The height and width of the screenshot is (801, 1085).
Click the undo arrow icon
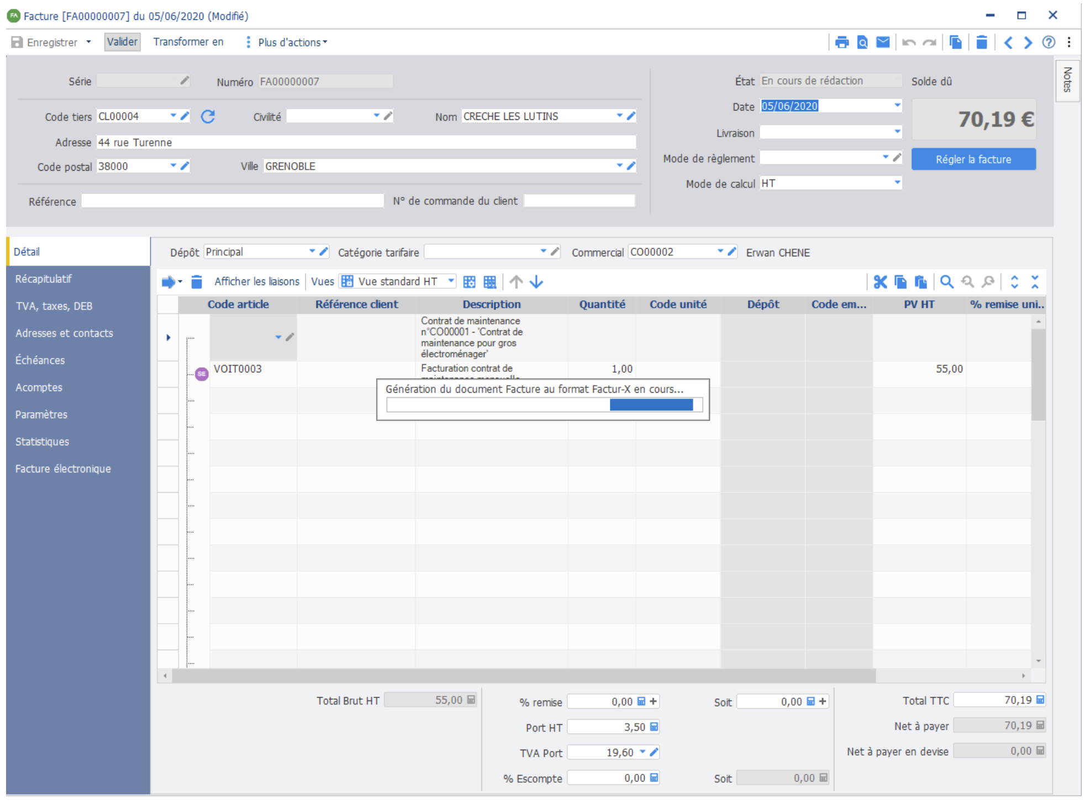click(x=909, y=43)
